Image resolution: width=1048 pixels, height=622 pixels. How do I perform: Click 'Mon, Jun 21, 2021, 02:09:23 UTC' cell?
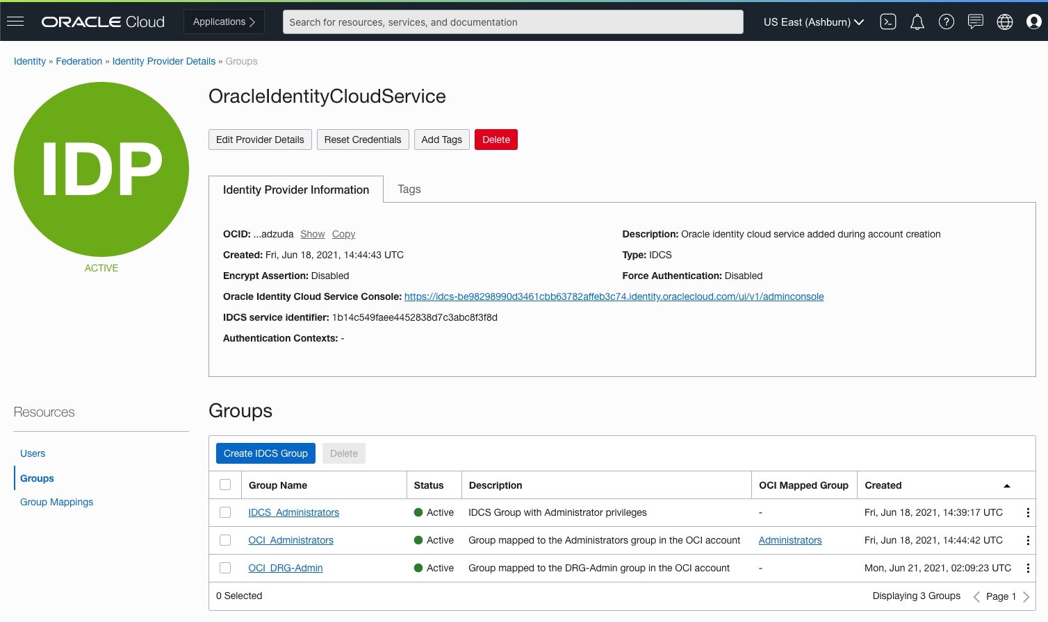(938, 568)
